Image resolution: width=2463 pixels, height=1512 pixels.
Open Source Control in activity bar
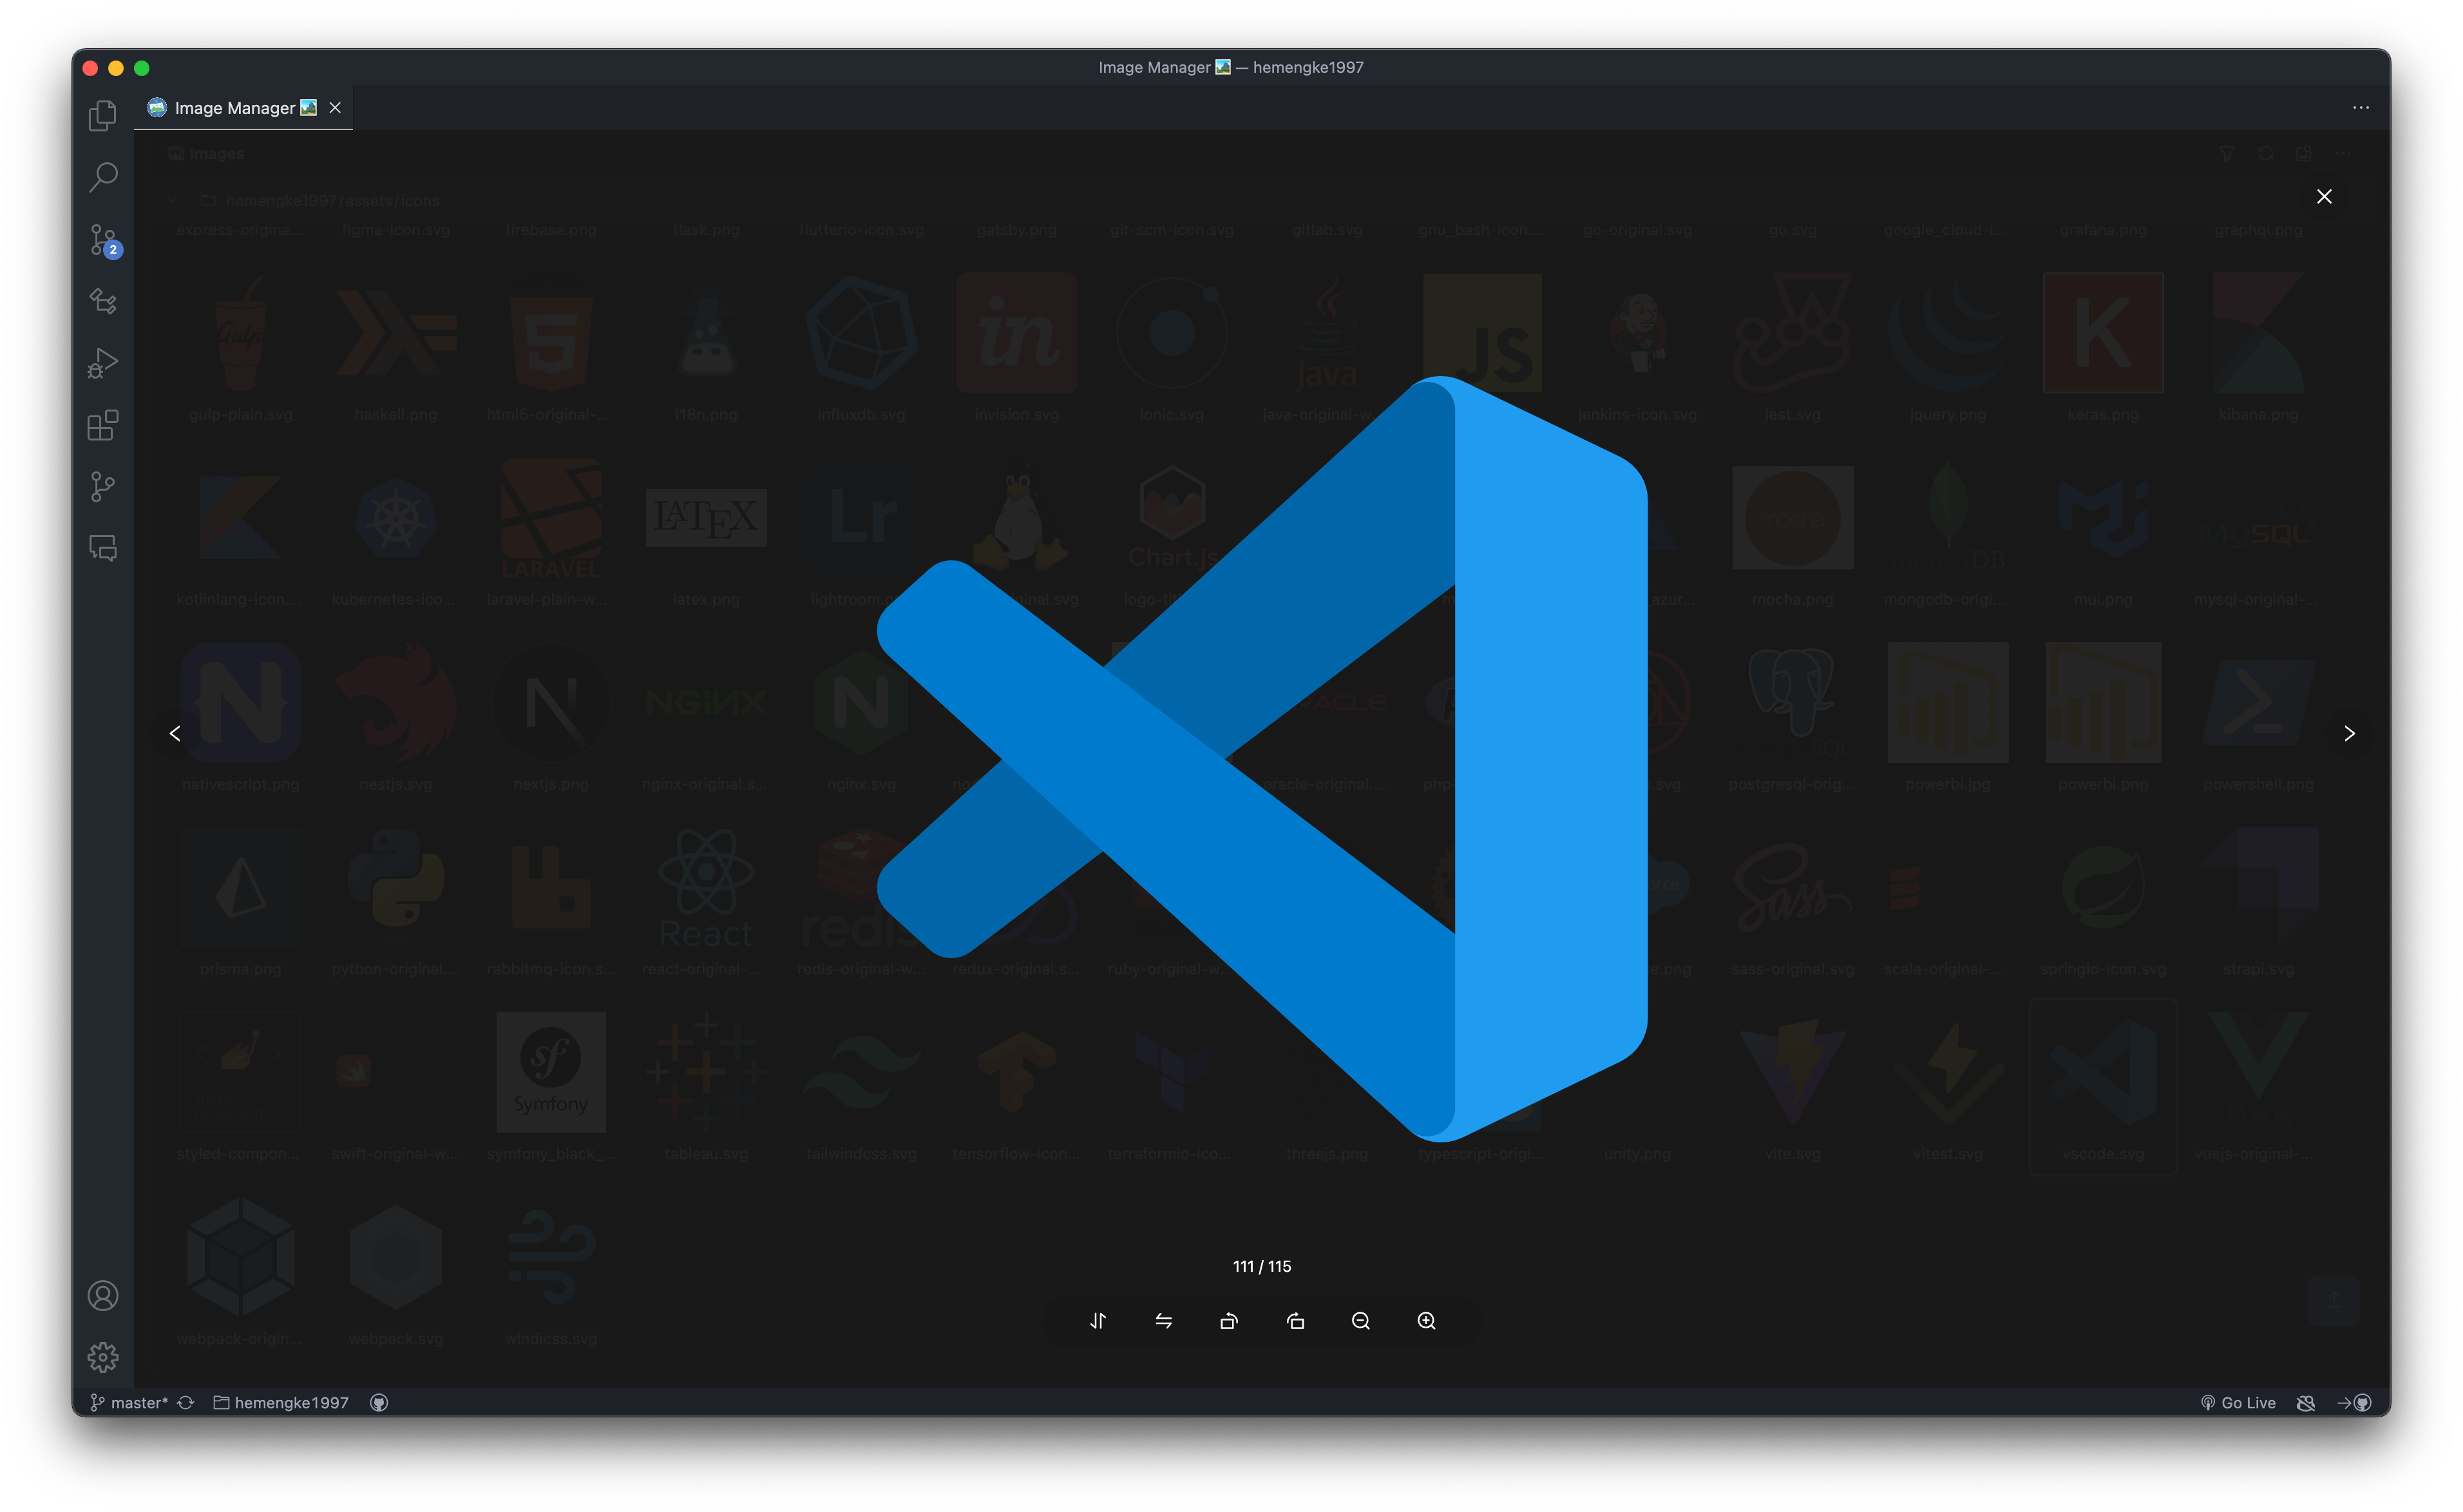103,240
